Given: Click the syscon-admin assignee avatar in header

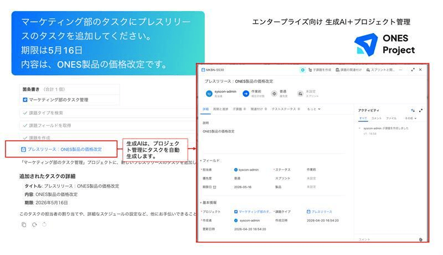Looking at the screenshot, I should pyautogui.click(x=209, y=94).
